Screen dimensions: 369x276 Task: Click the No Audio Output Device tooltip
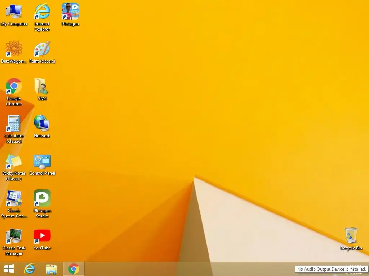[x=332, y=269]
